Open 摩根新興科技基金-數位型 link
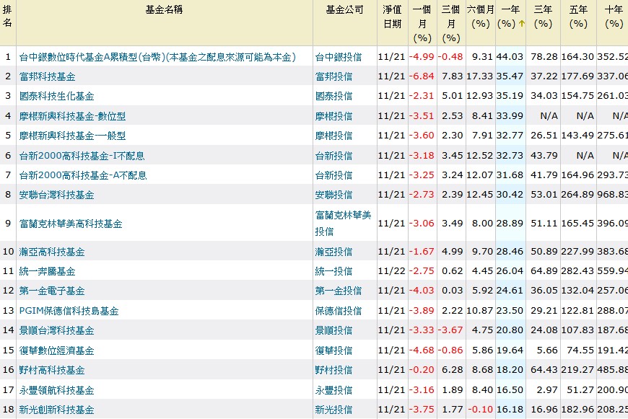The width and height of the screenshot is (628, 419). pyautogui.click(x=72, y=116)
